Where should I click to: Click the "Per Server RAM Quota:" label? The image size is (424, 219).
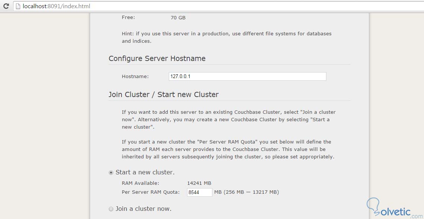151,192
